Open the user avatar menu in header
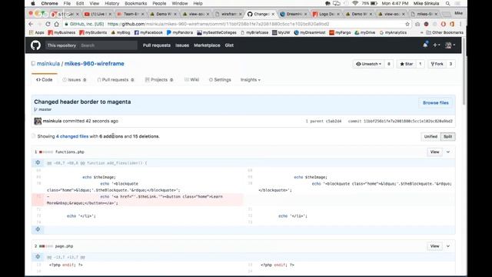The width and height of the screenshot is (492, 277). coord(450,45)
